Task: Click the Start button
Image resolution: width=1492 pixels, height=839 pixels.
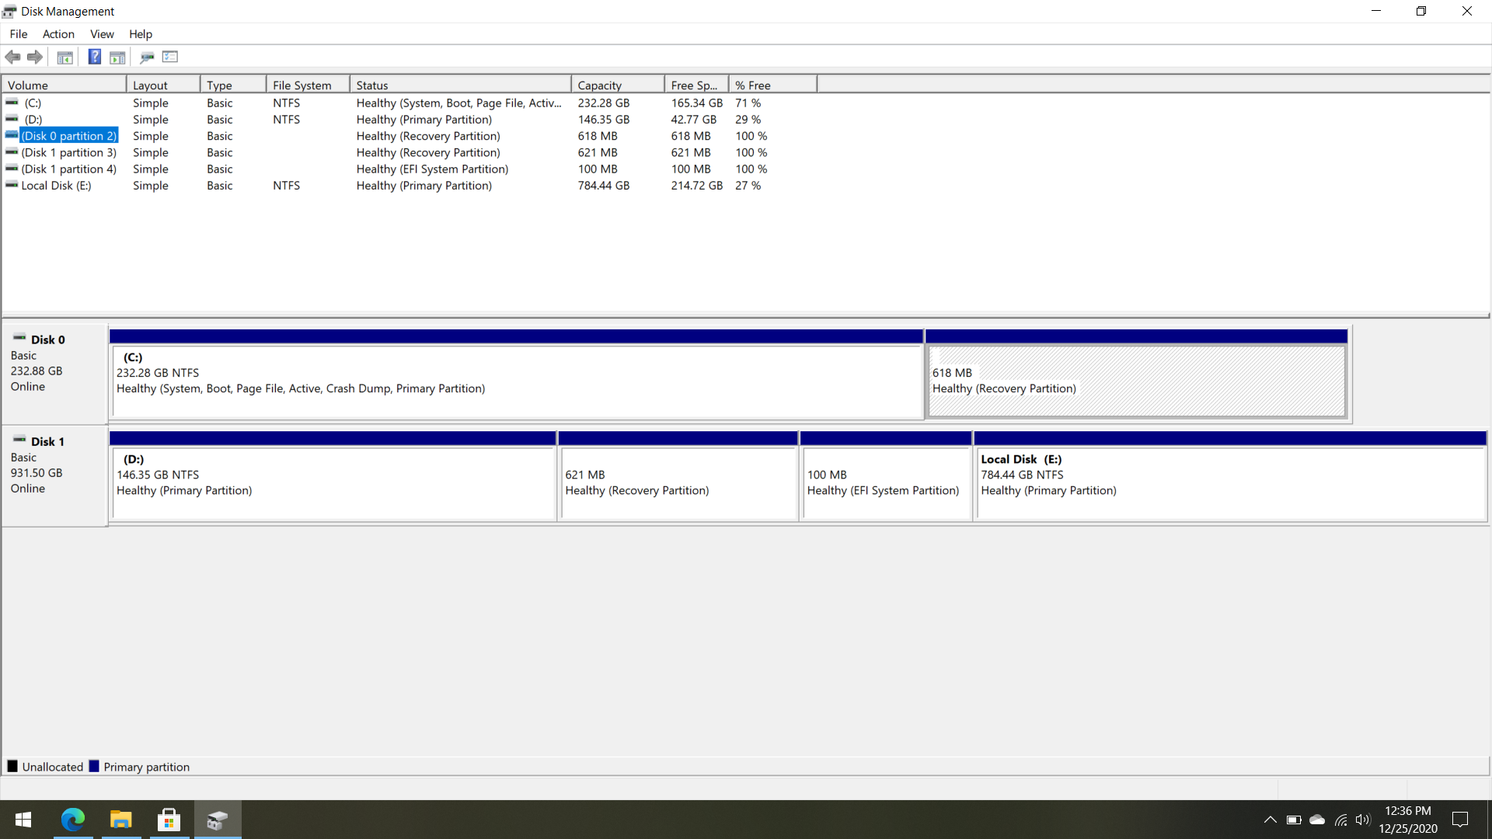Action: click(x=23, y=820)
